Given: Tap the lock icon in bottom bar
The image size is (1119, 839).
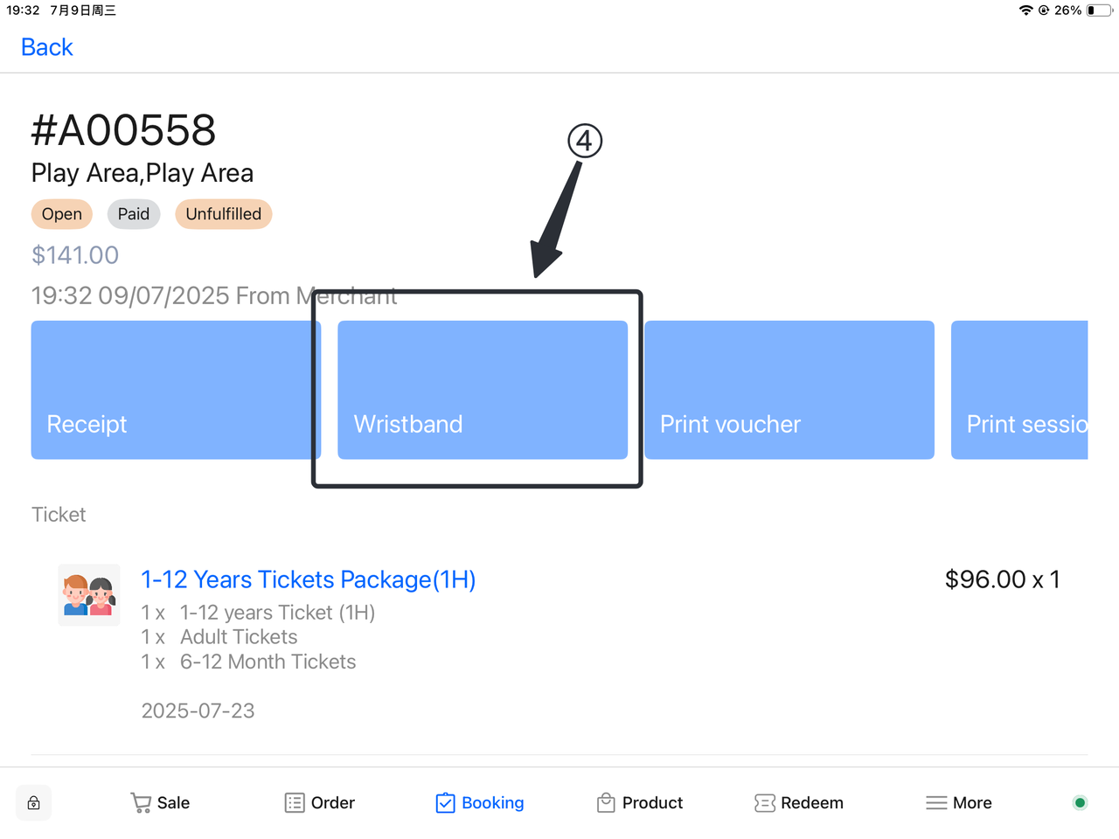Looking at the screenshot, I should [x=33, y=803].
